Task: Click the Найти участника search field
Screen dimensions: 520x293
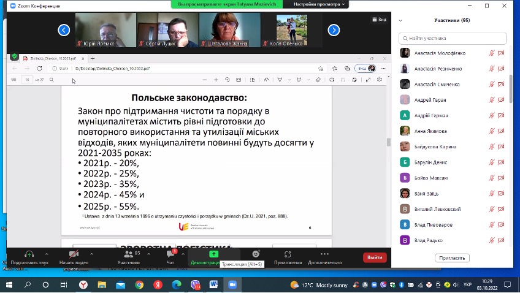Action: point(453,39)
